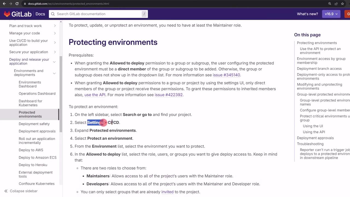Click the What's new? link
This screenshot has height=197, width=350.
[307, 14]
